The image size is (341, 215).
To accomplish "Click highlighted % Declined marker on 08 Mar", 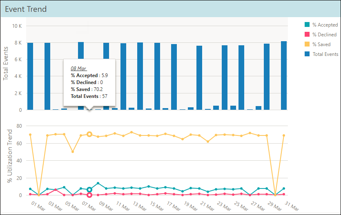I will point(89,195).
